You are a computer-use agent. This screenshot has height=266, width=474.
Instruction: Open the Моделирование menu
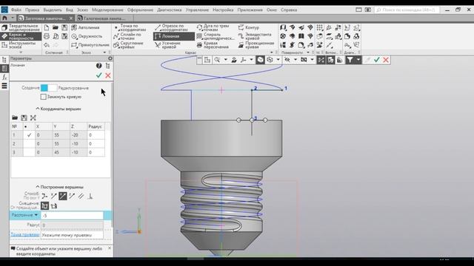[x=107, y=10]
